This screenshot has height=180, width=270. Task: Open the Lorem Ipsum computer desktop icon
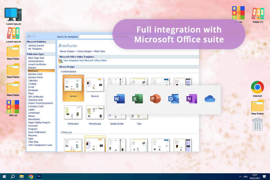coord(13,14)
